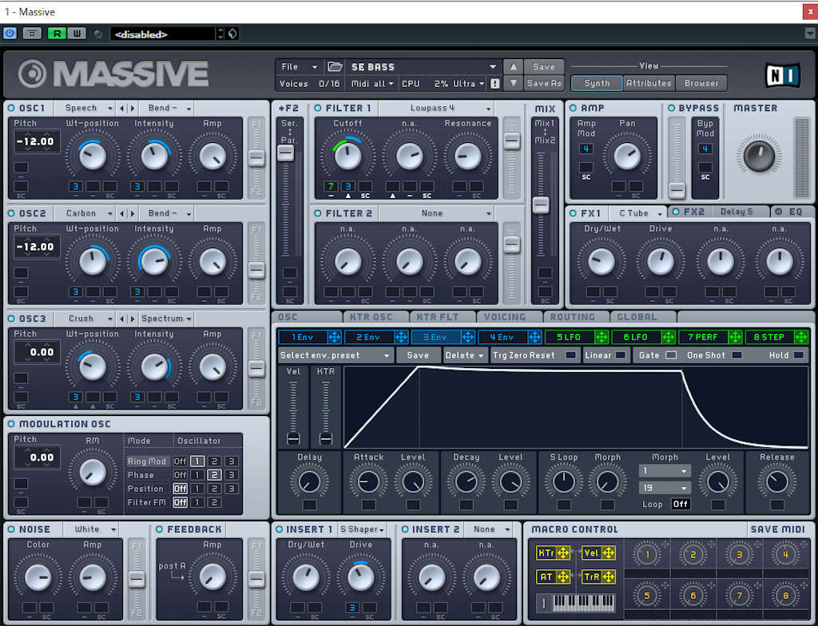Toggle Filter 2 power circle
This screenshot has width=818, height=626.
click(318, 213)
